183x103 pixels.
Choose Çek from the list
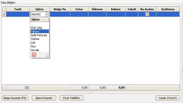pos(40,43)
